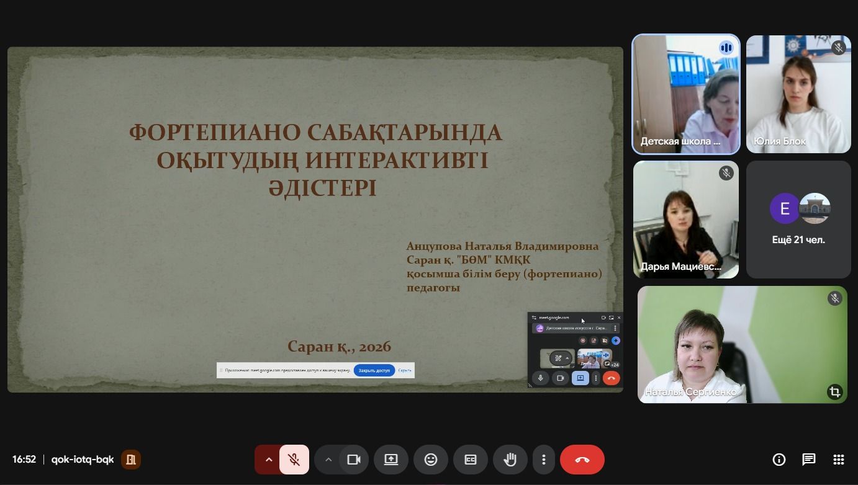Select Юлия Блок's video tile
This screenshot has width=858, height=485.
[x=798, y=93]
